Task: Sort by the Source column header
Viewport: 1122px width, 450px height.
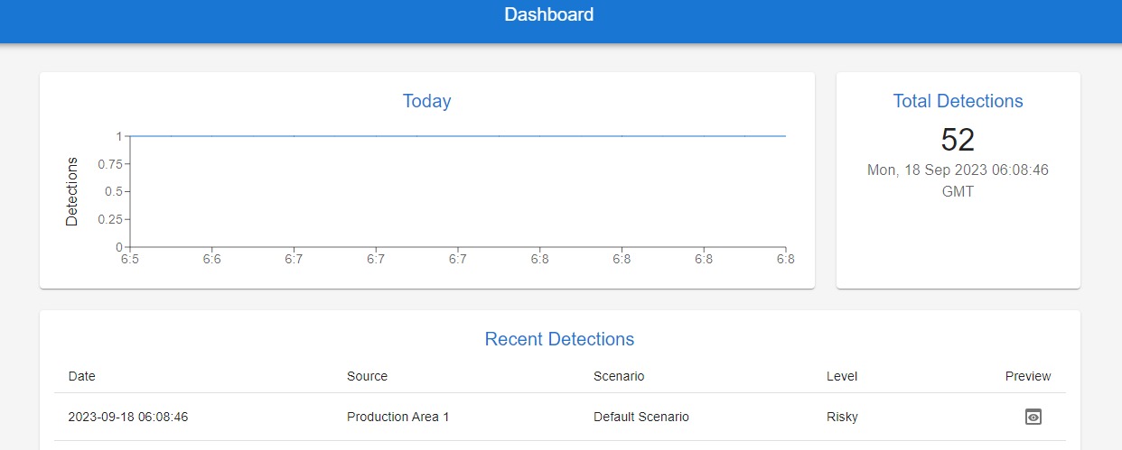Action: pos(367,376)
